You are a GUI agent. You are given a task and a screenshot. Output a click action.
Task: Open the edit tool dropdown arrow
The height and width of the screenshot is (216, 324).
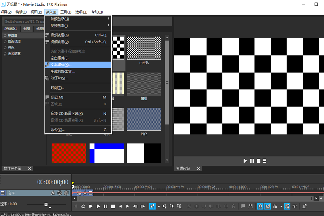pos(158,206)
